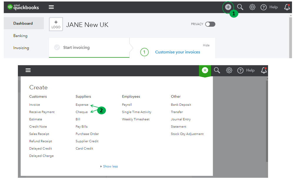The width and height of the screenshot is (294, 179).
Task: Open Invoicing from the left sidebar
Action: (21, 48)
